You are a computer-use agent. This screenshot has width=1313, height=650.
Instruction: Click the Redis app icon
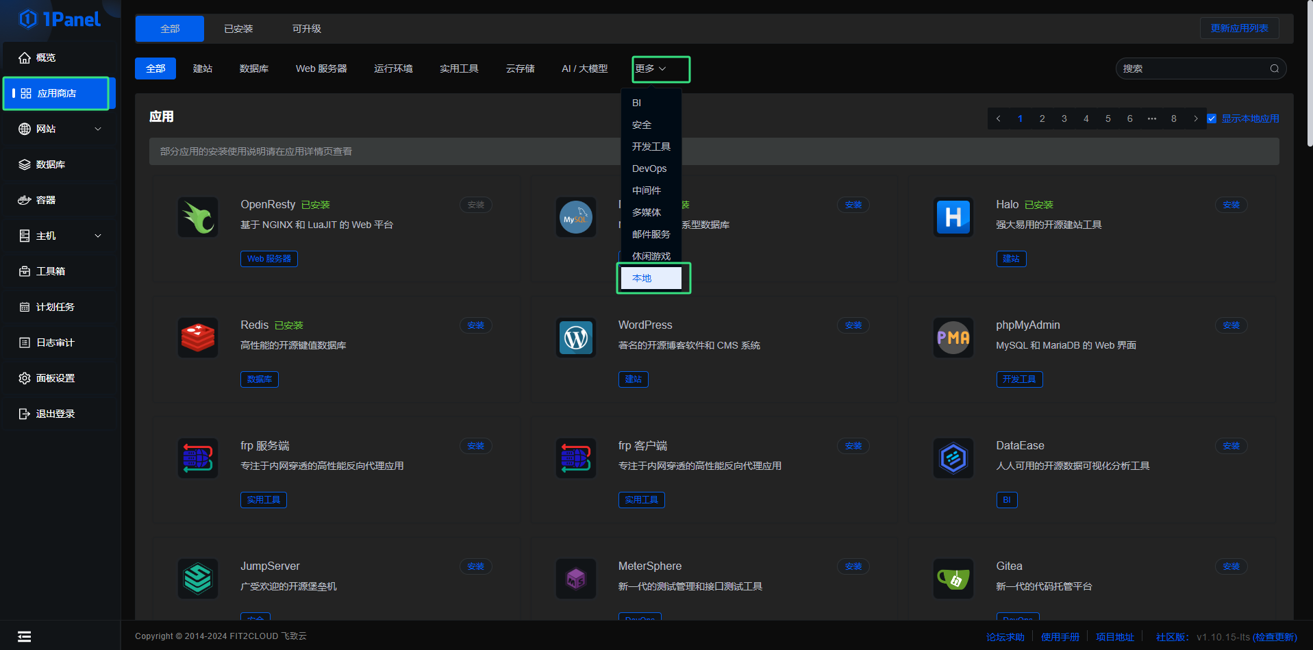[198, 338]
